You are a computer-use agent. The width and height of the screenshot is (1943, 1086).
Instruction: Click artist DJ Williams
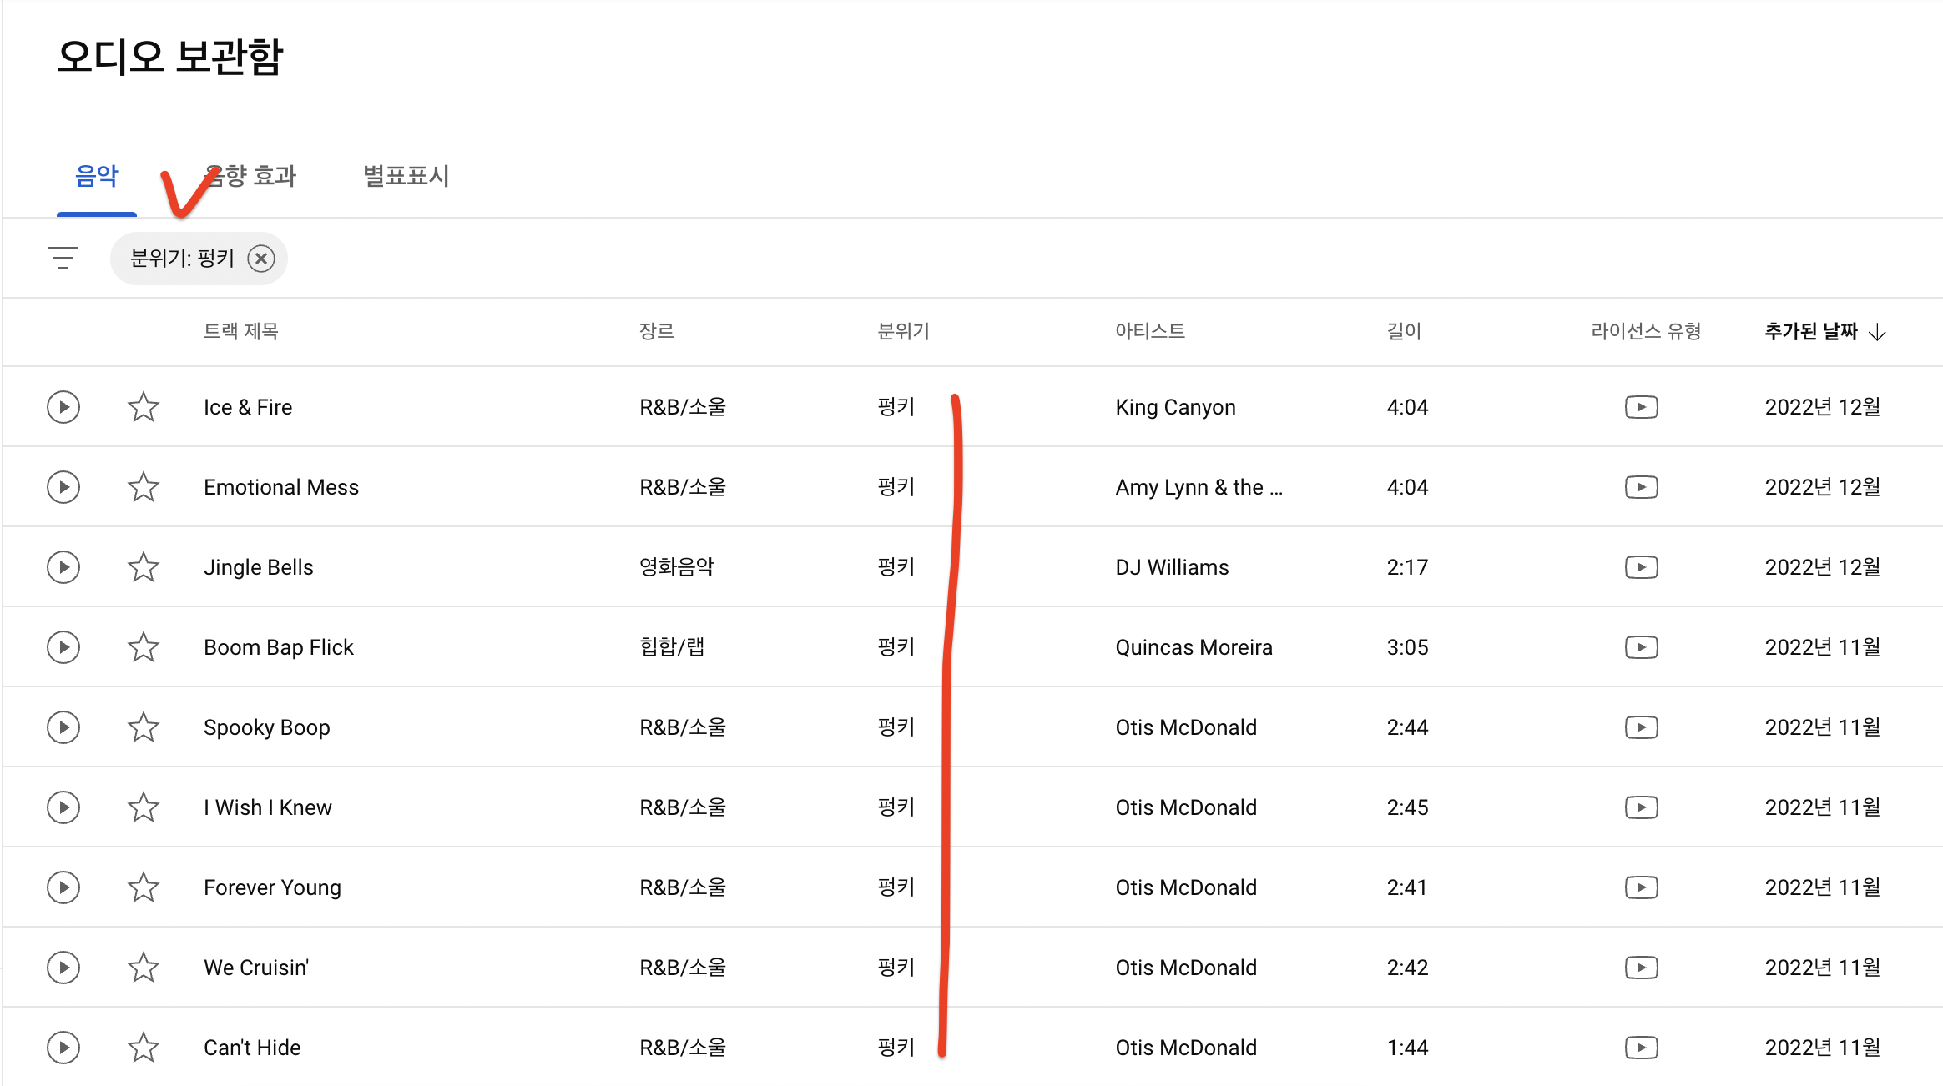pos(1173,567)
